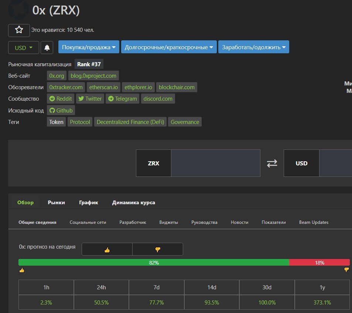Click the 100.0% value under 30d
The image size is (352, 313).
click(x=267, y=302)
